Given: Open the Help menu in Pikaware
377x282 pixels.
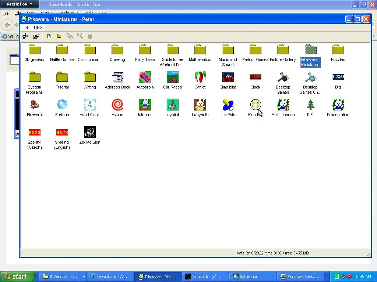Looking at the screenshot, I should tap(38, 27).
